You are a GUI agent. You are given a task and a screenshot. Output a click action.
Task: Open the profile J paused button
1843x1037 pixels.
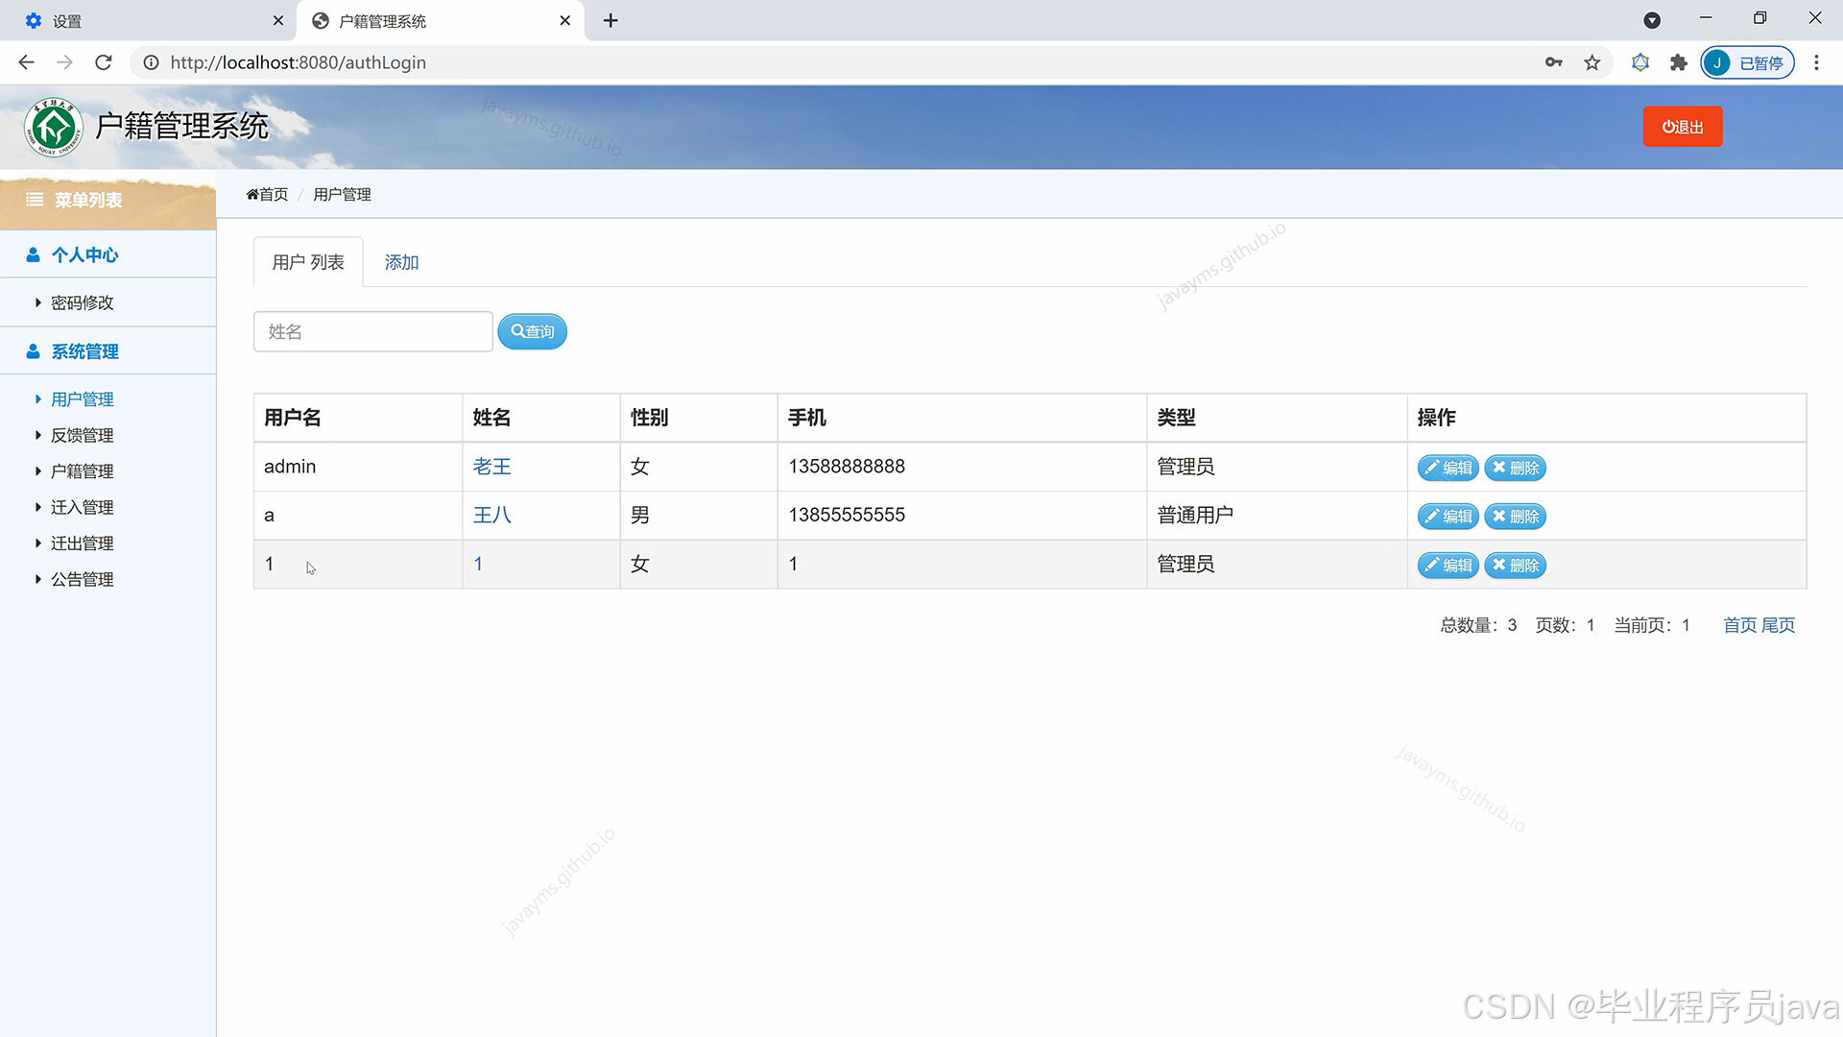coord(1747,62)
